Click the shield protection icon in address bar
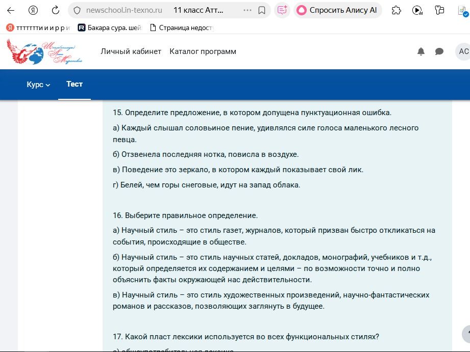 [x=77, y=11]
